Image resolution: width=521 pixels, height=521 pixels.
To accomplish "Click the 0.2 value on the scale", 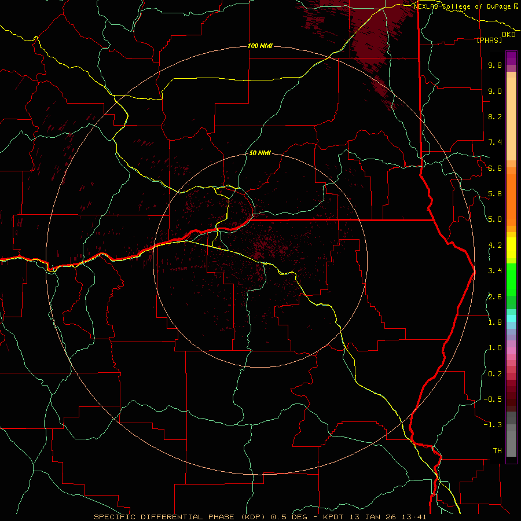I will point(495,374).
